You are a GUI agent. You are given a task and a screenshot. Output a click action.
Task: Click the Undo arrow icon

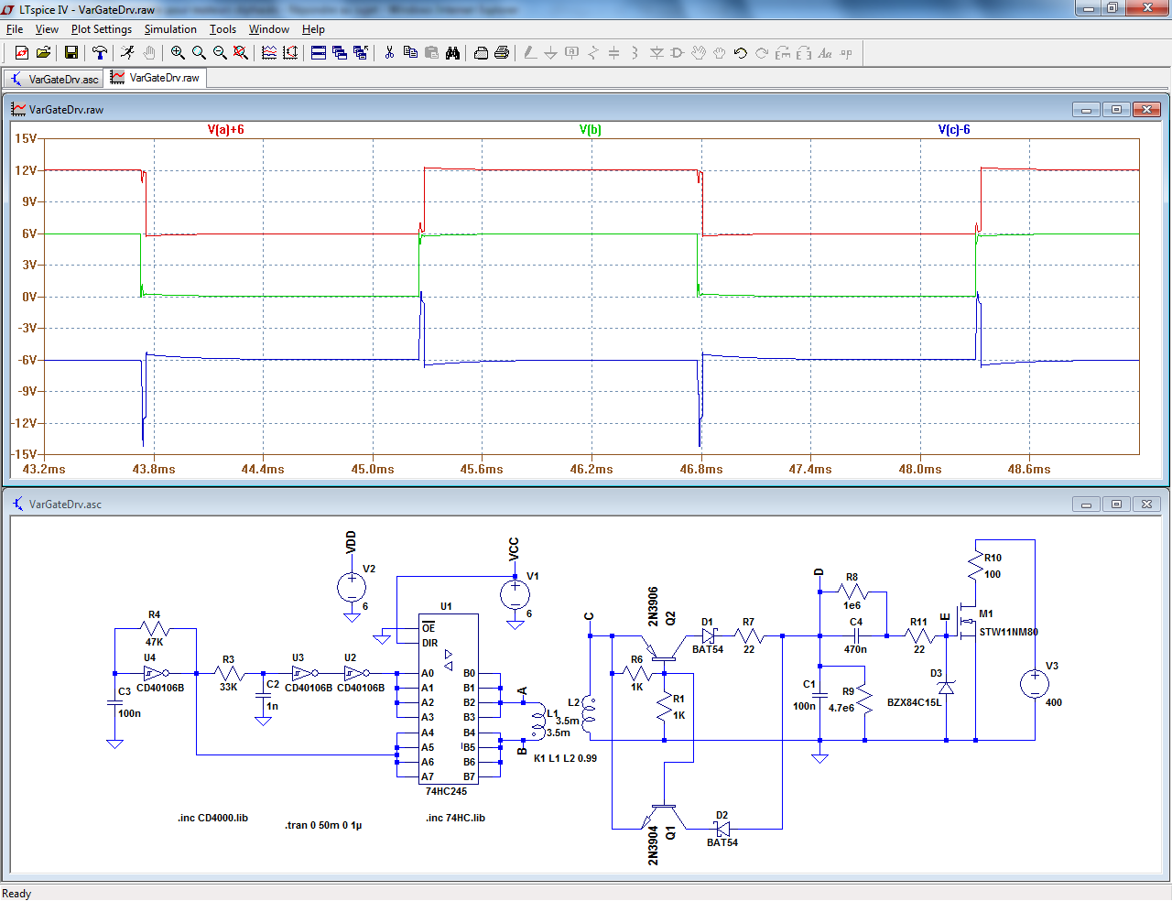pos(741,53)
